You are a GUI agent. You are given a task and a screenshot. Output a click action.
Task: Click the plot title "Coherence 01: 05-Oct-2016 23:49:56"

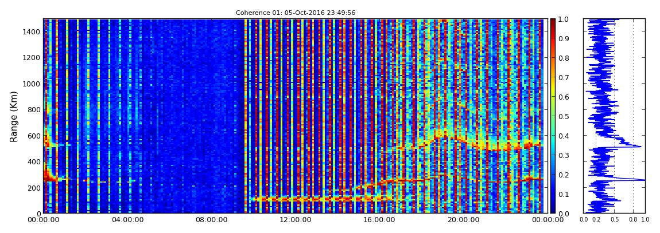click(295, 13)
